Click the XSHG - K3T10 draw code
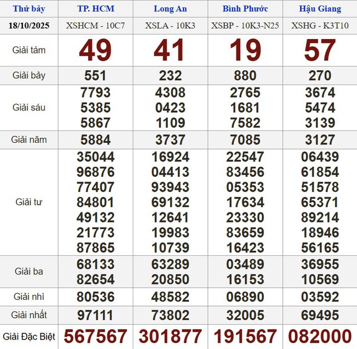The width and height of the screenshot is (357, 349). coord(320,26)
